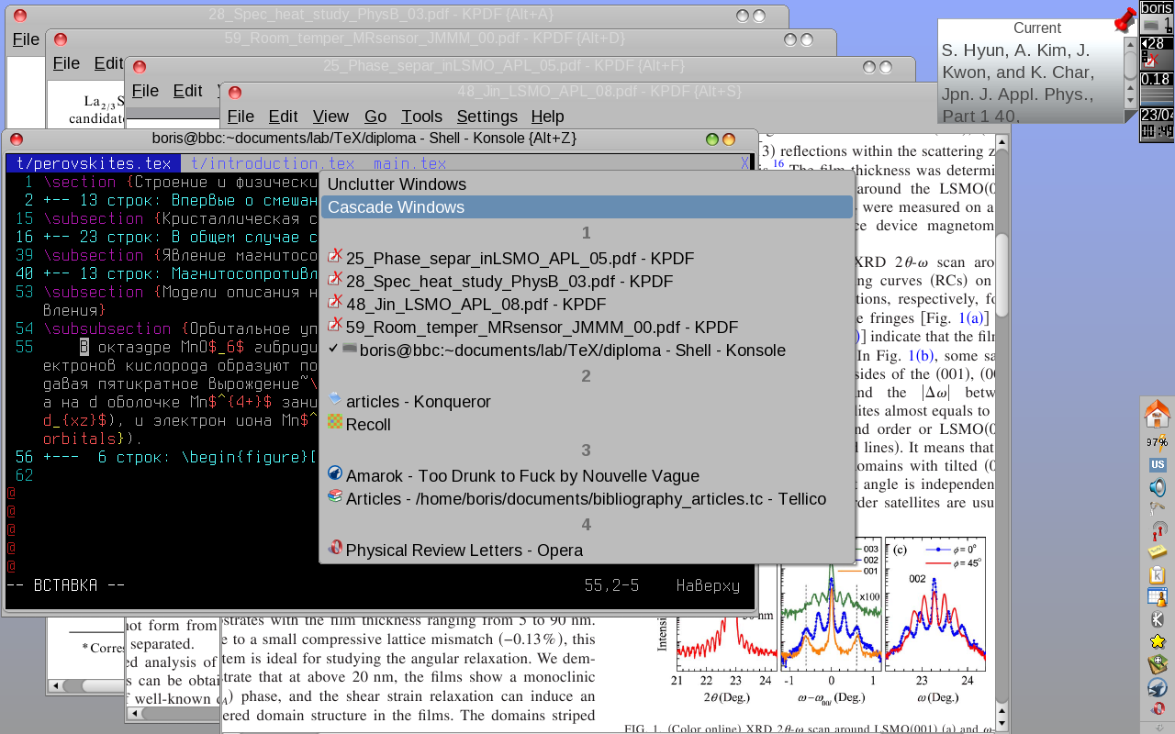Select Amarok entry in the window list
The height and width of the screenshot is (734, 1175).
pyautogui.click(x=521, y=476)
